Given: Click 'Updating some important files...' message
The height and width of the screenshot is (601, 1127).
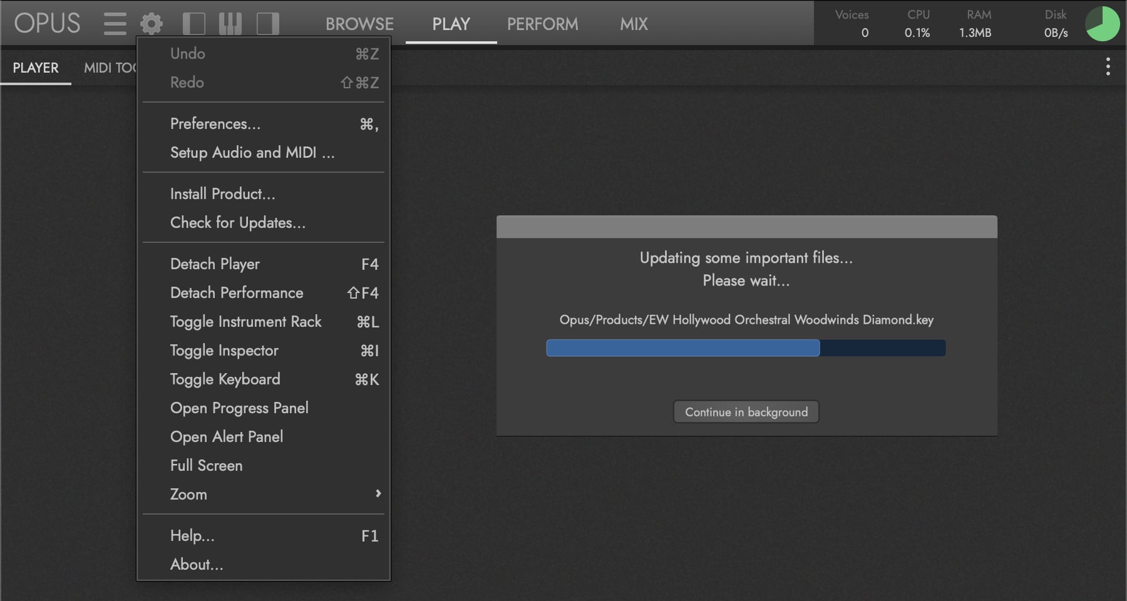Looking at the screenshot, I should click(746, 258).
